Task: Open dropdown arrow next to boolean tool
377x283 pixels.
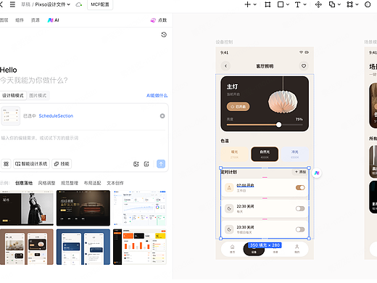Action: click(x=339, y=4)
